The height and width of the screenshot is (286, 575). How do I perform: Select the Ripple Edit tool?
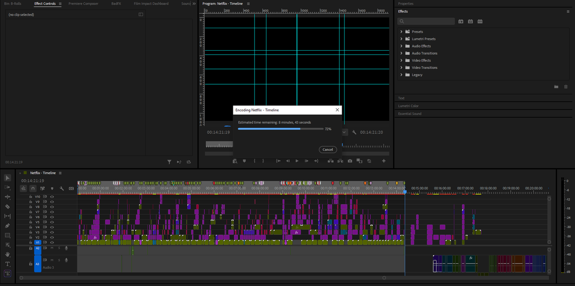[8, 197]
